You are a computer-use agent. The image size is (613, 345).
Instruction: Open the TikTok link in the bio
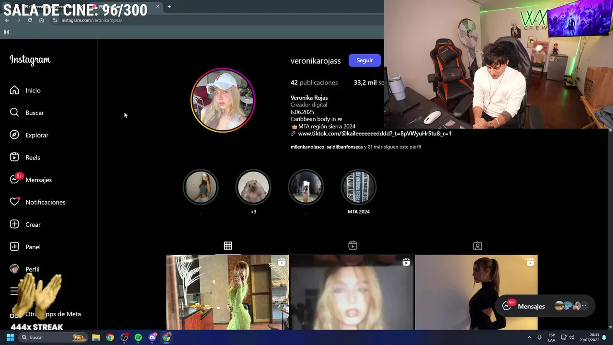[x=374, y=134]
